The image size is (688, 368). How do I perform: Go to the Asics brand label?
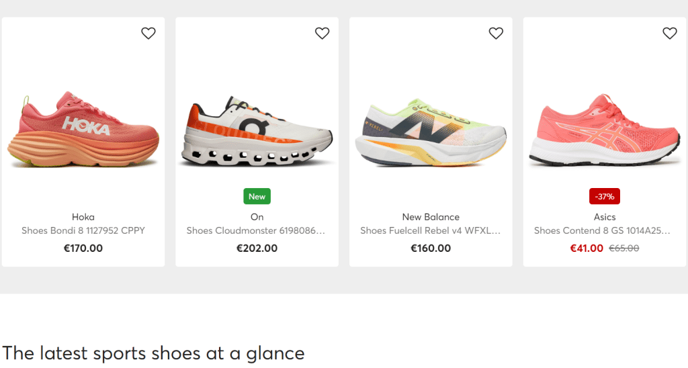[605, 217]
